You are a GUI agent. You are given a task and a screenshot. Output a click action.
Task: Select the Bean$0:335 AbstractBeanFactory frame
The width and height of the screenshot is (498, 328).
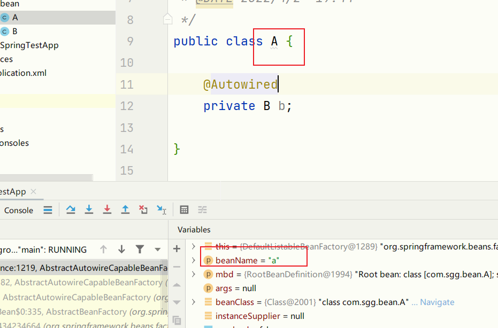coord(84,312)
